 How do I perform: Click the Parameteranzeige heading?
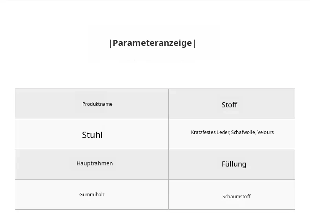(152, 43)
